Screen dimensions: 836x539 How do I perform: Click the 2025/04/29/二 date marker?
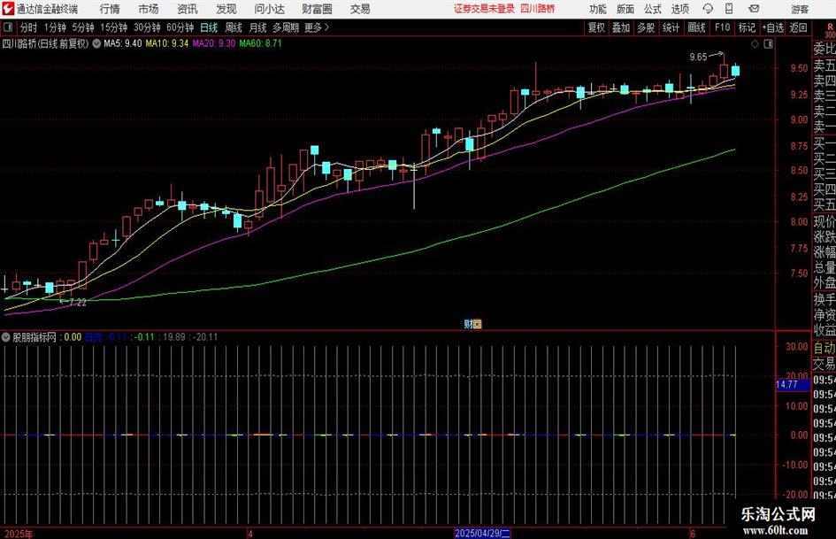tap(482, 533)
